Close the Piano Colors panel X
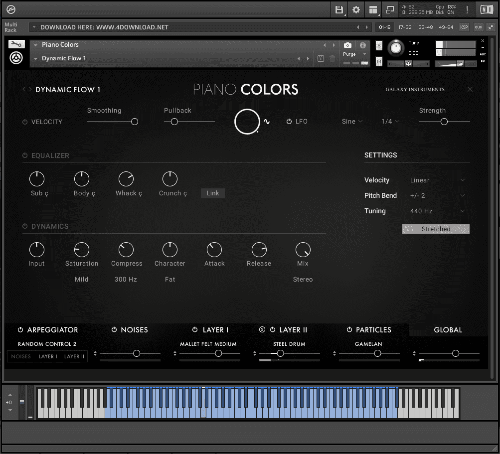Image resolution: width=500 pixels, height=454 pixels. 470,89
